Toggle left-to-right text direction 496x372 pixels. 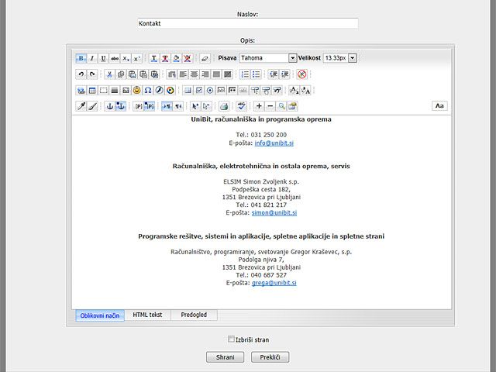click(x=167, y=106)
